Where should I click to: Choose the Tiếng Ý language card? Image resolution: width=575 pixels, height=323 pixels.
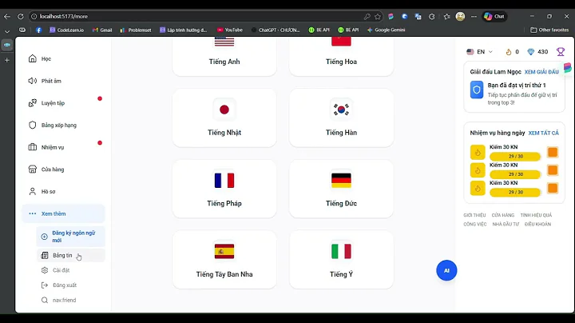coord(342,260)
